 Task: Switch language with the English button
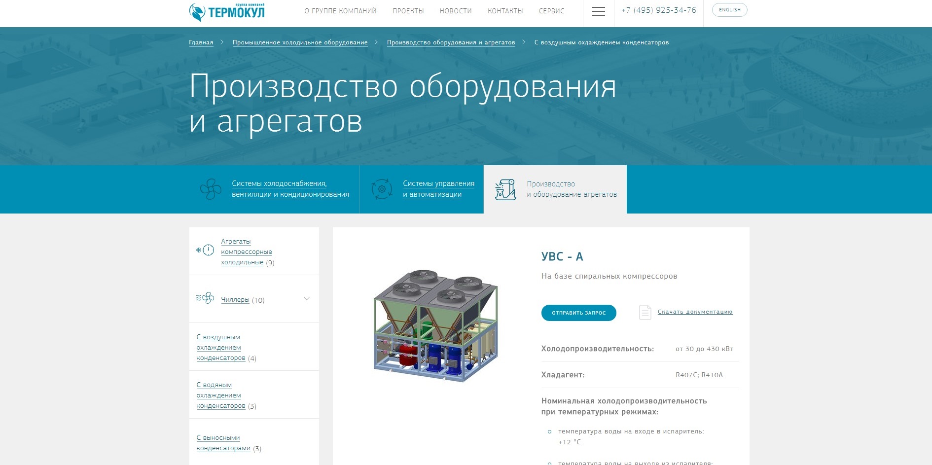tap(729, 10)
